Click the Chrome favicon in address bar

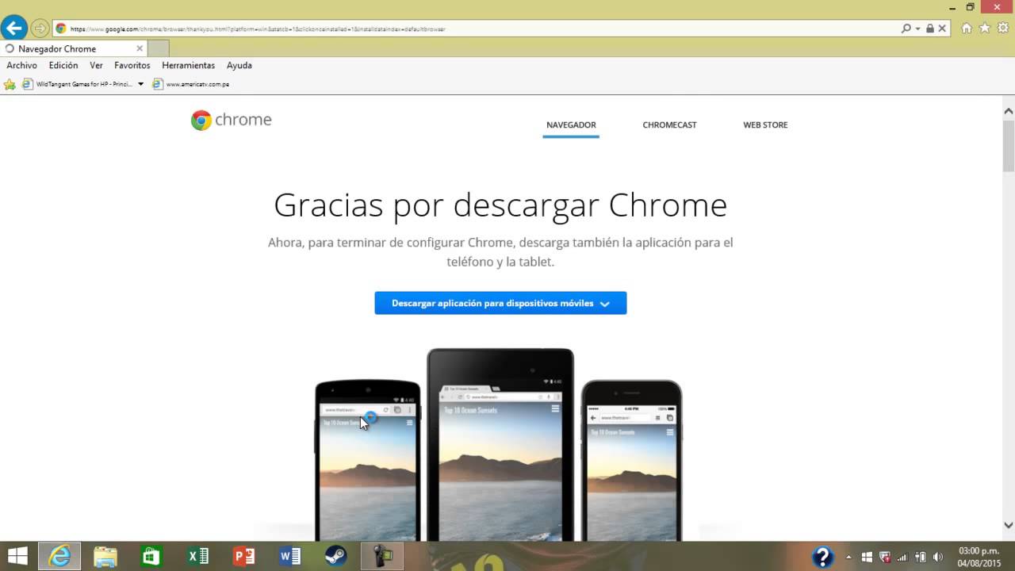click(61, 29)
